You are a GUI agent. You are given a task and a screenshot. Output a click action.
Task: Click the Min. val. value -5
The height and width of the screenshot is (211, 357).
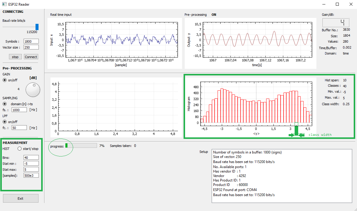click(344, 92)
